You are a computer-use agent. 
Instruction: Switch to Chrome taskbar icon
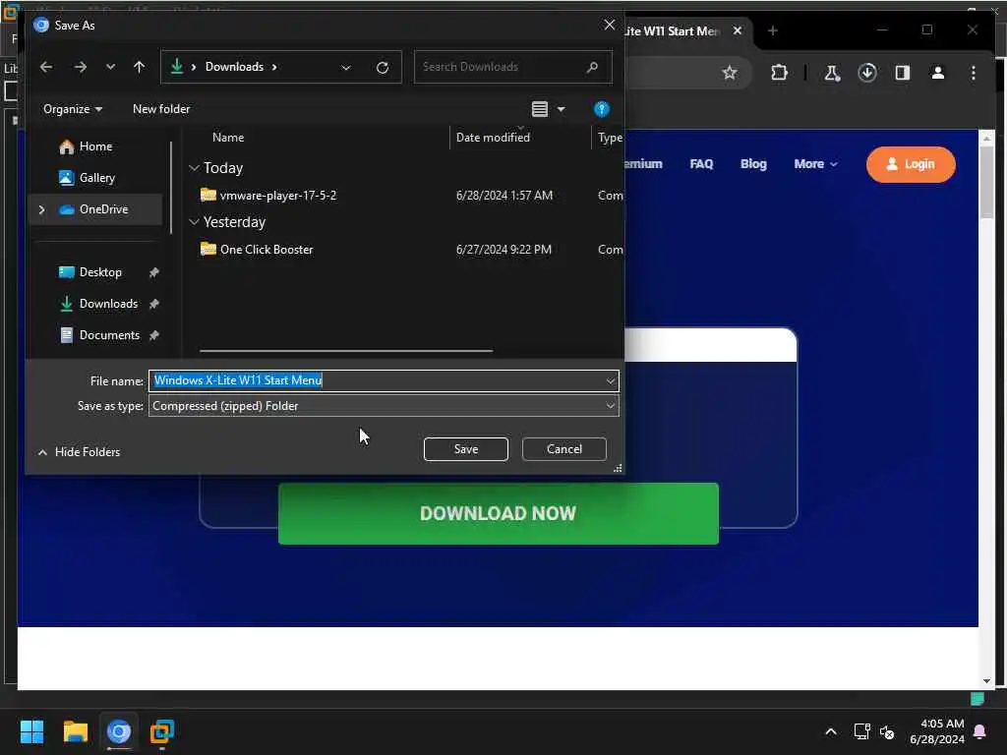click(119, 731)
